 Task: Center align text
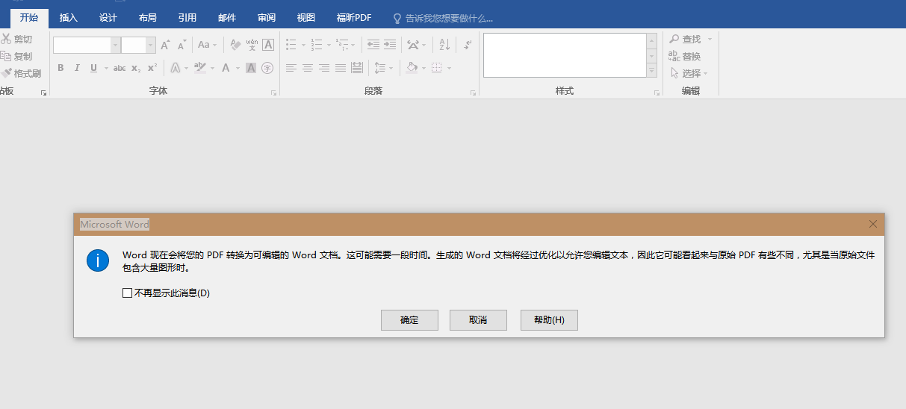[x=308, y=68]
